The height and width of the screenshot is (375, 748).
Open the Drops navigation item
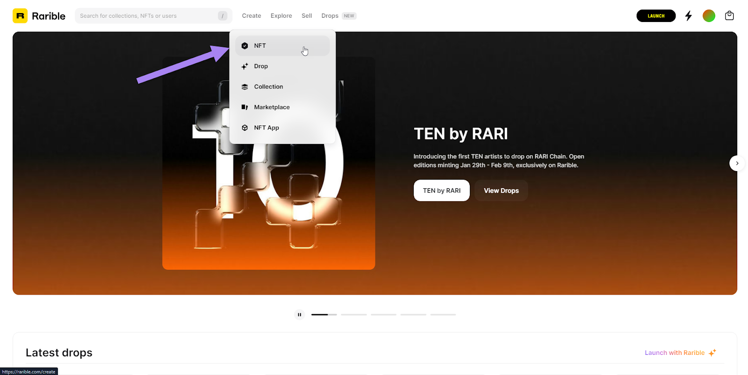coord(330,16)
